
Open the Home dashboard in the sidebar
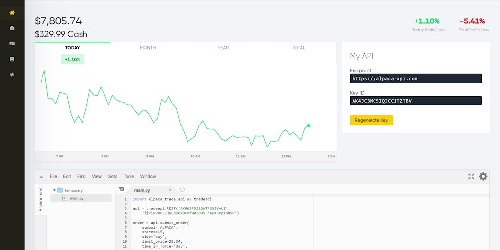pyautogui.click(x=12, y=13)
